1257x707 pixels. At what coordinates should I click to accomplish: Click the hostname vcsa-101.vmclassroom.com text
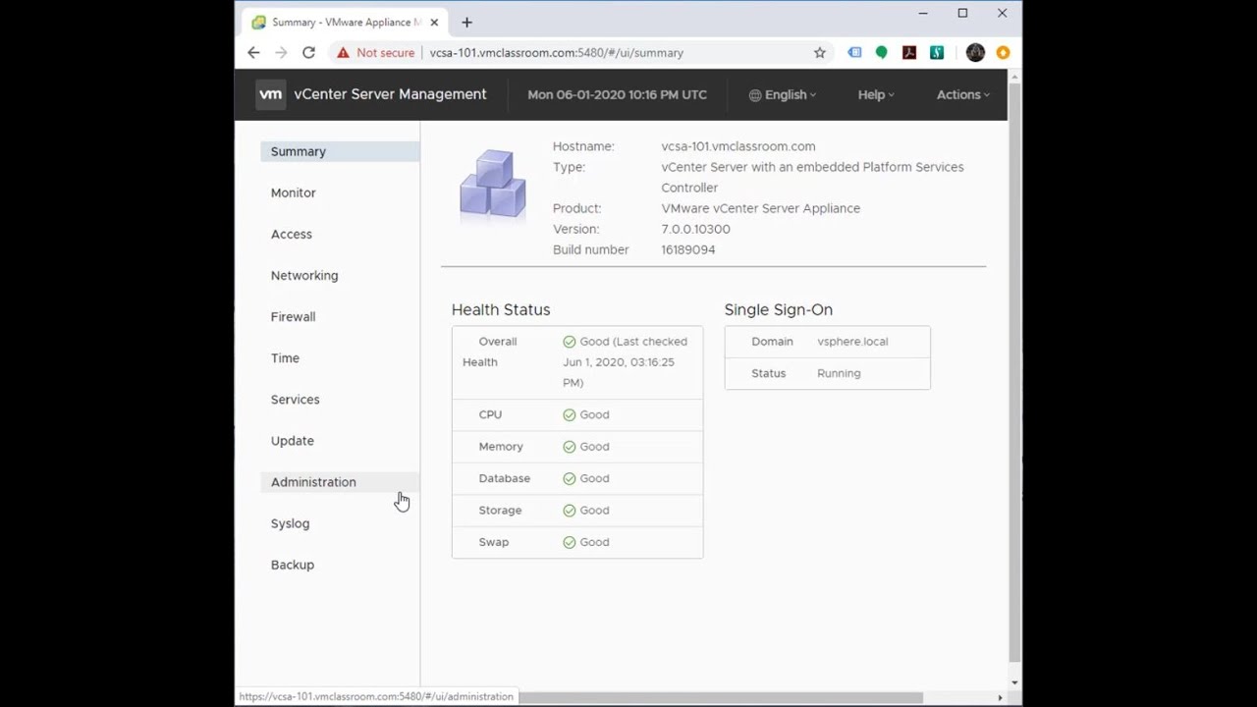coord(738,146)
